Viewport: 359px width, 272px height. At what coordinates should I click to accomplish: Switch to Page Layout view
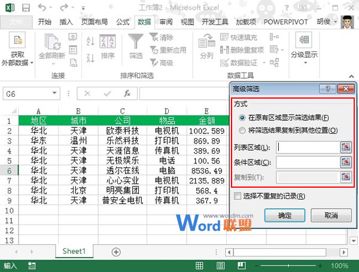point(220,265)
